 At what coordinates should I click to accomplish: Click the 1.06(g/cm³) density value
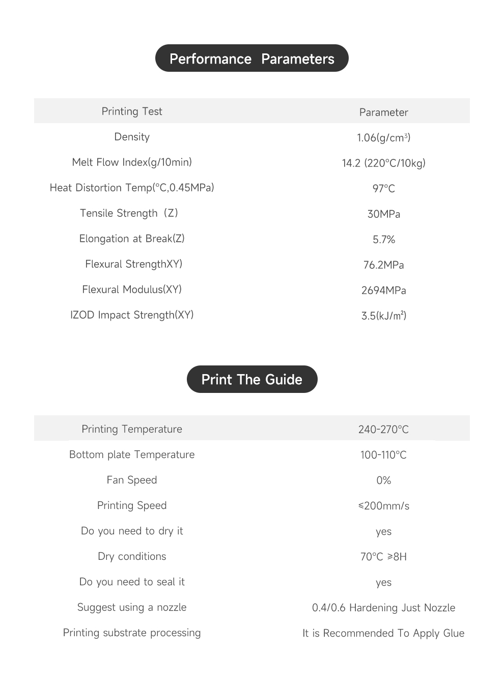point(384,137)
